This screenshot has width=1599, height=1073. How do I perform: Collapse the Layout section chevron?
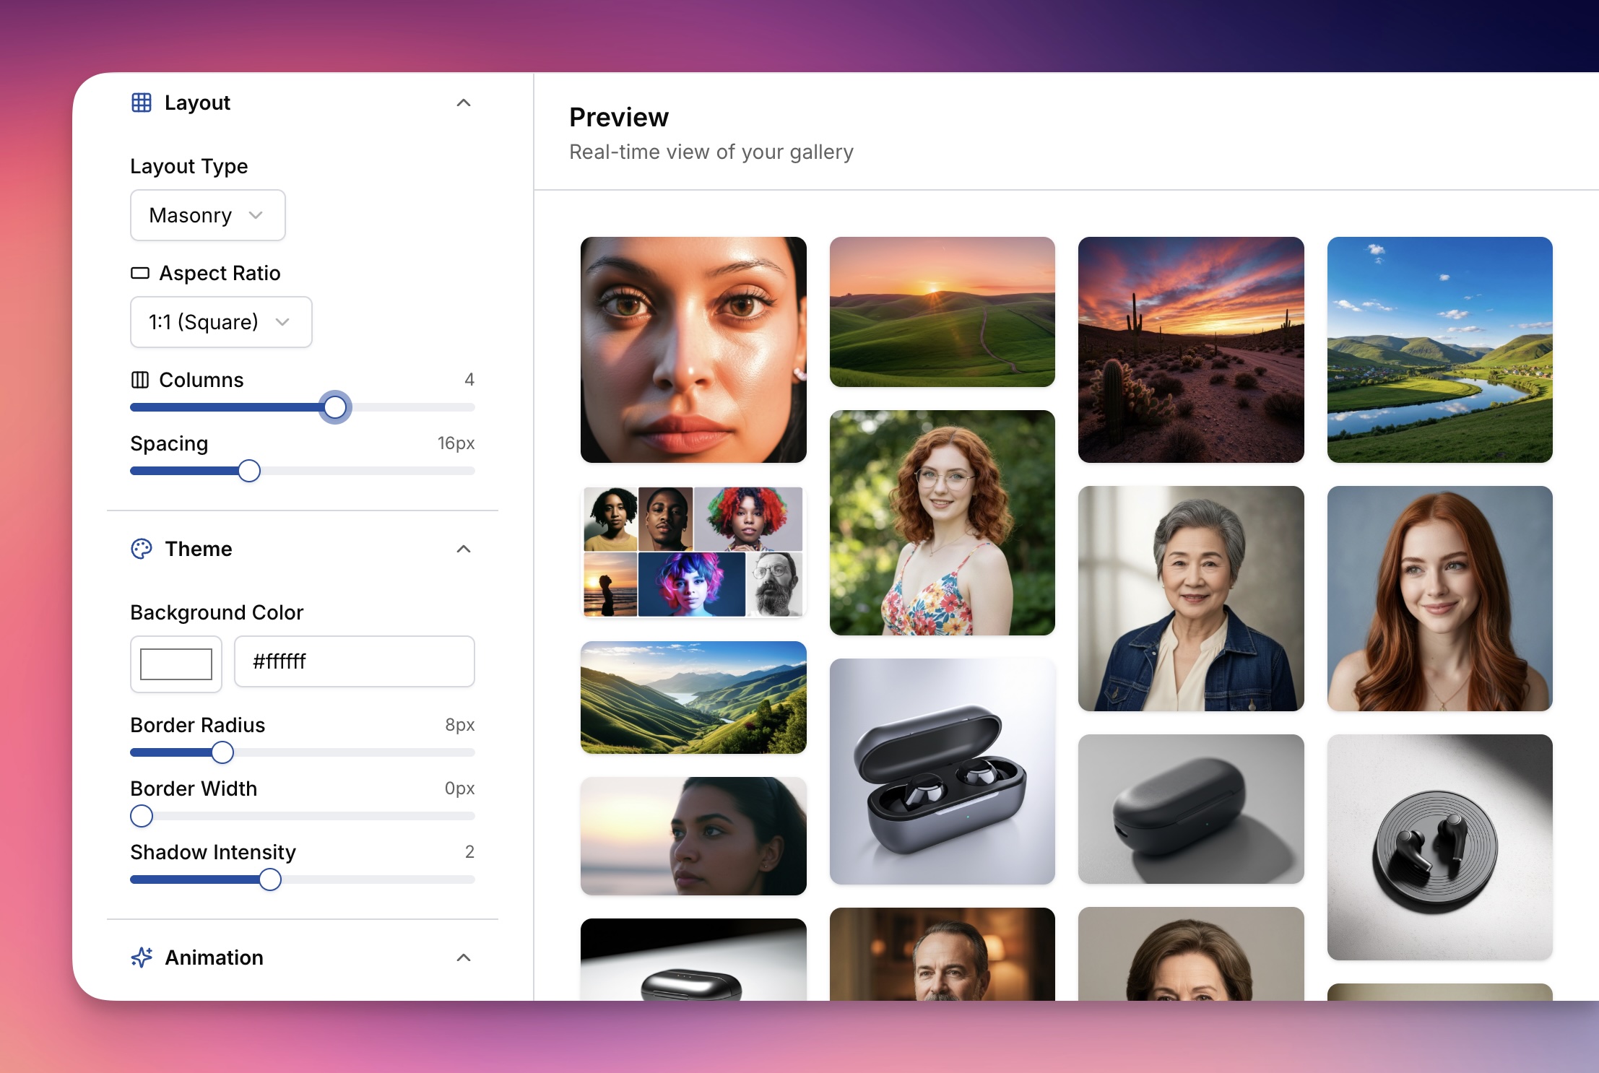464,103
